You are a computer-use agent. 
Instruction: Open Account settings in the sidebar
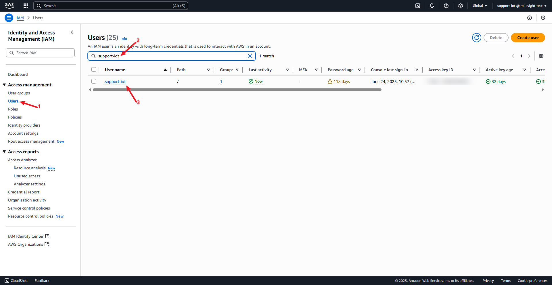23,133
